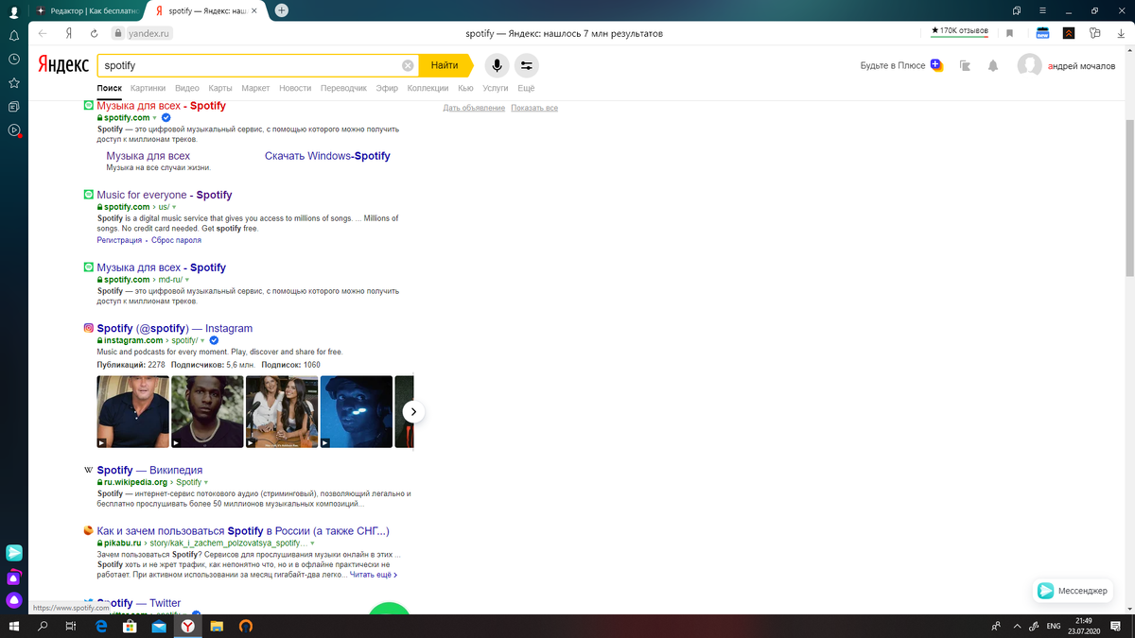
Task: Click the page vertical scrollbar thumb
Action: (x=1130, y=198)
